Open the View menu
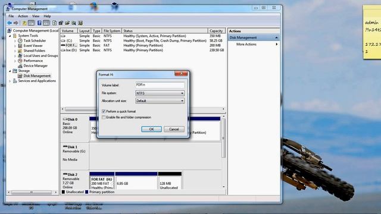The width and height of the screenshot is (381, 214). (x=36, y=16)
